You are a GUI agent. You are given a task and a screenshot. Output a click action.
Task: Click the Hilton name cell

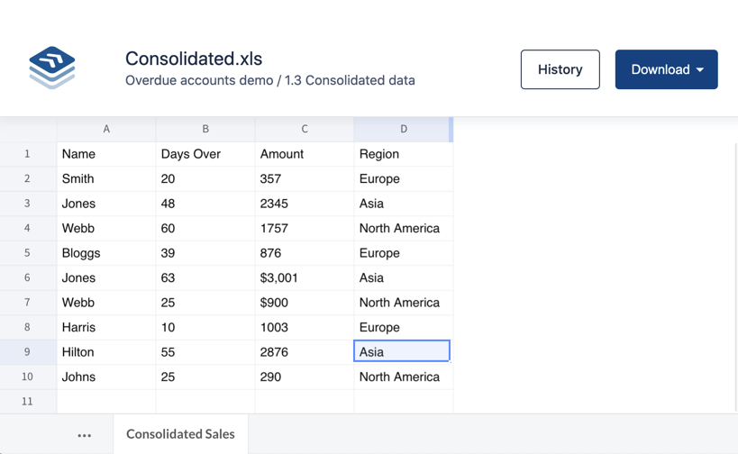[x=106, y=352]
